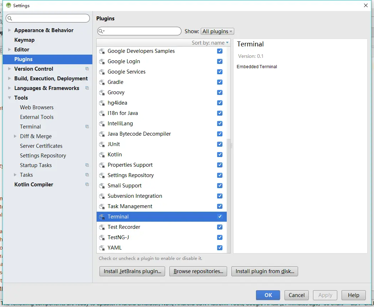
Task: Toggle the Groovy plugin checkbox
Action: tap(220, 92)
